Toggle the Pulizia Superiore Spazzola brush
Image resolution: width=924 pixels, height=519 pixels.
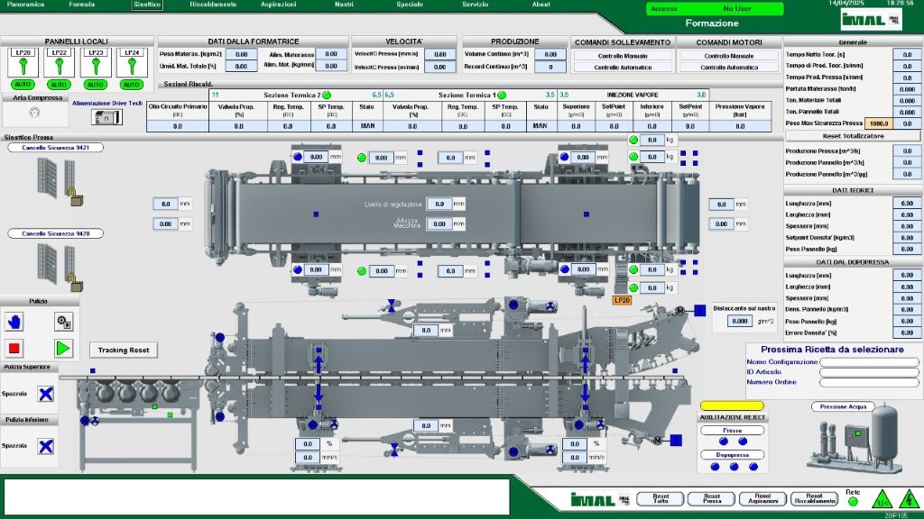[45, 394]
